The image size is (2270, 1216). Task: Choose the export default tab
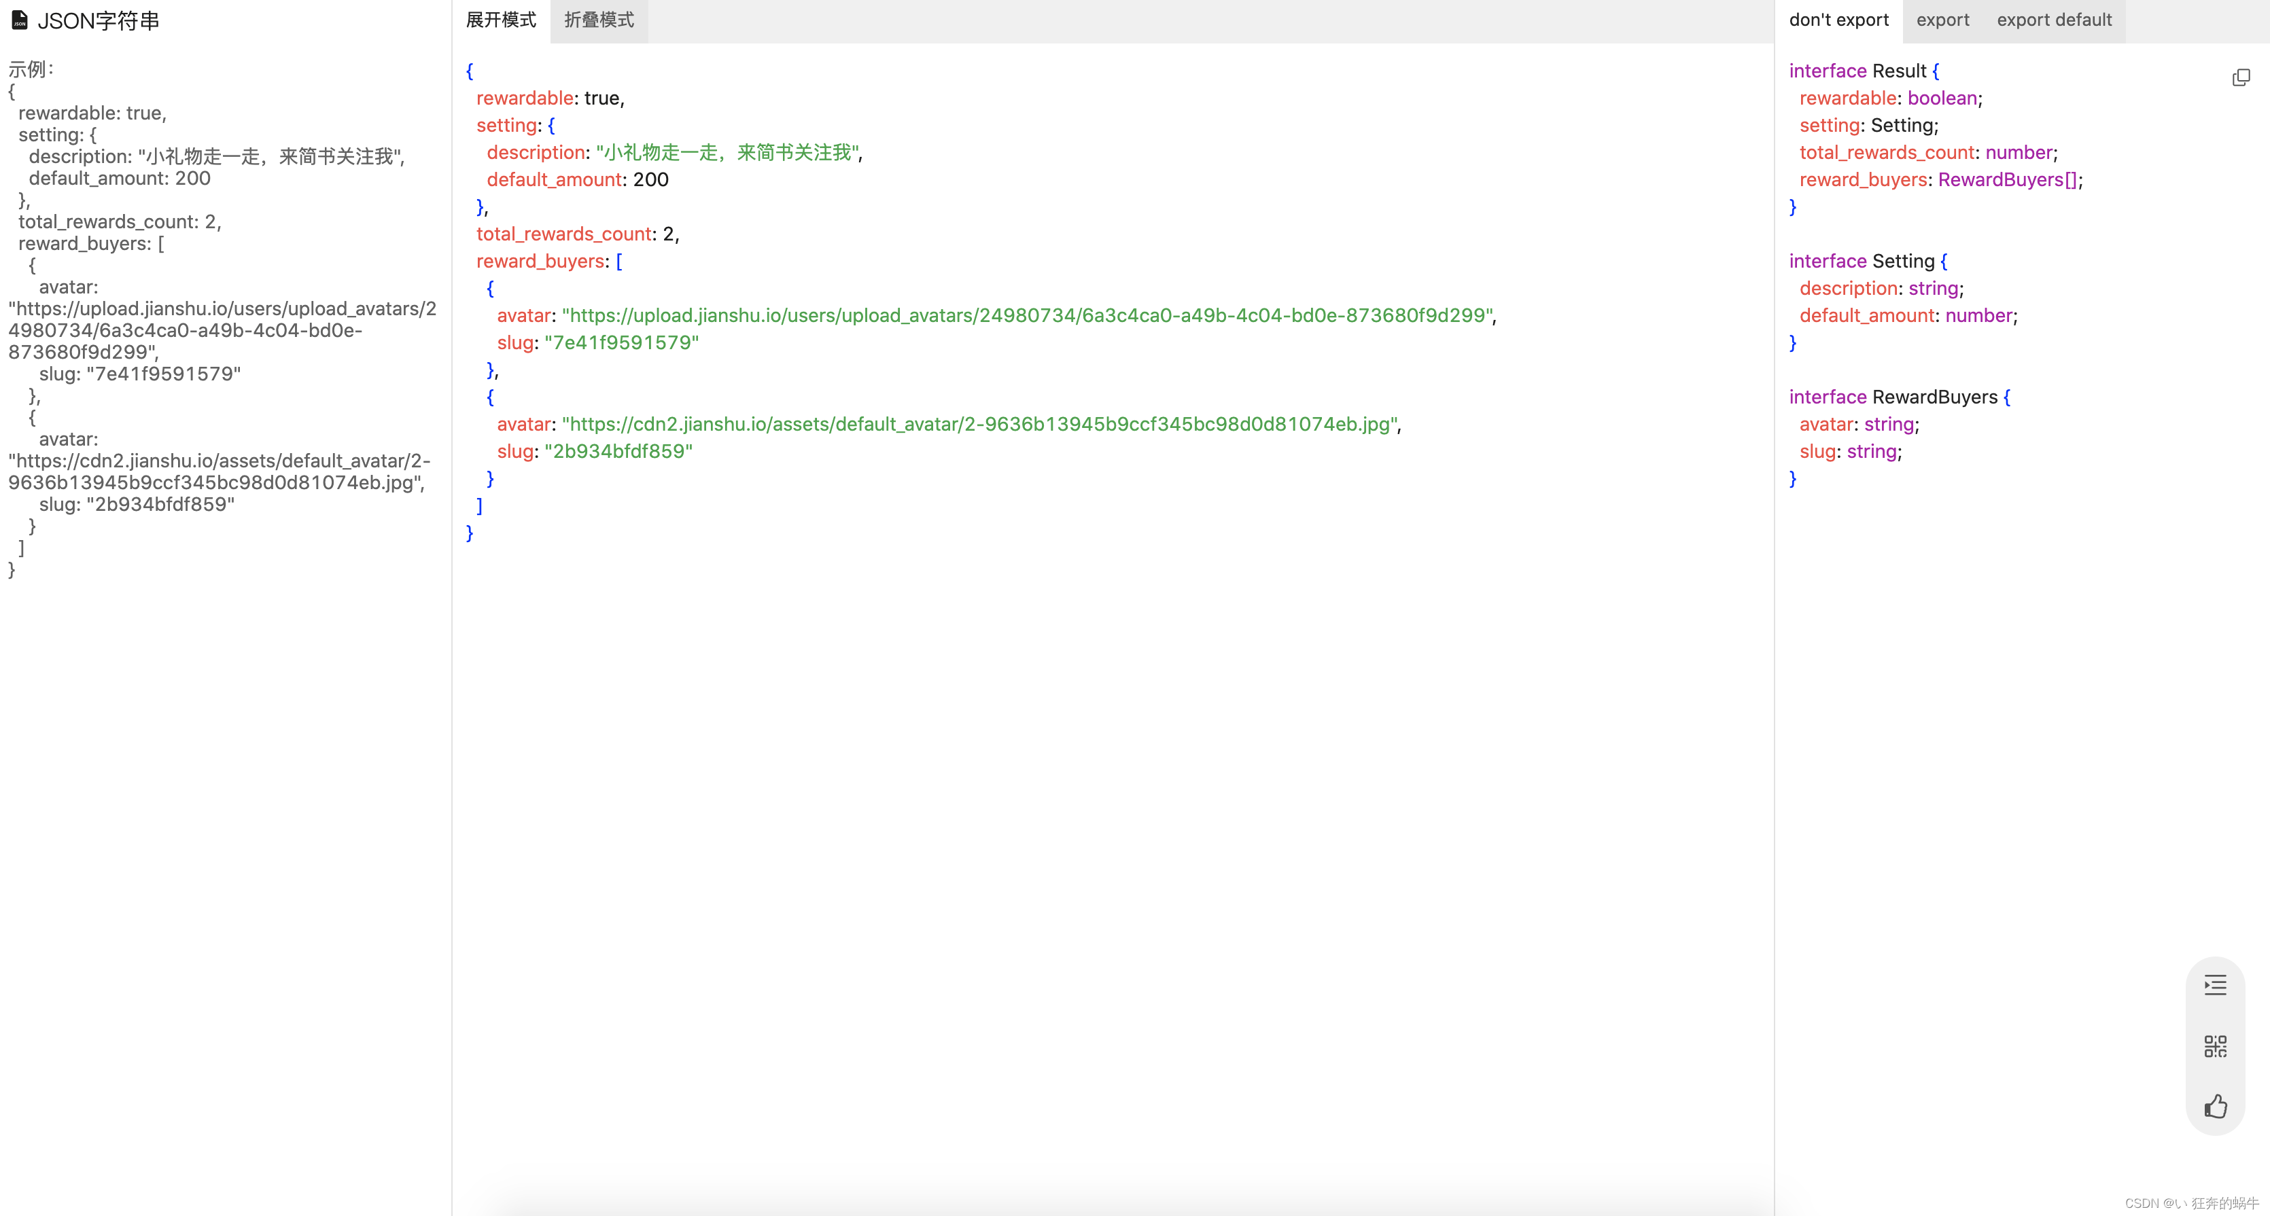point(2053,20)
